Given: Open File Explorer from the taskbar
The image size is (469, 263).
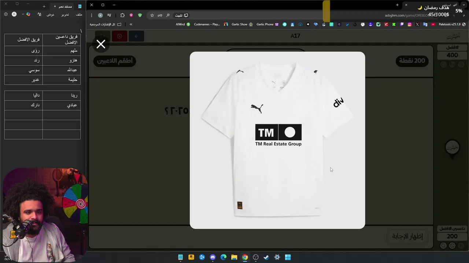Looking at the screenshot, I should pyautogui.click(x=234, y=257).
